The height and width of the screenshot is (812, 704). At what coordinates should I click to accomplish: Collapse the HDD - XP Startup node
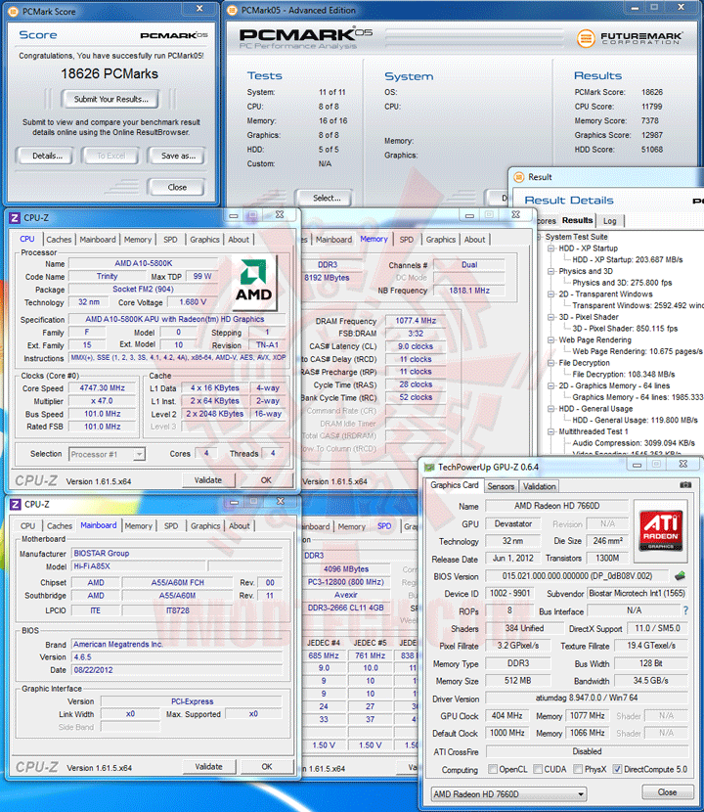point(551,248)
